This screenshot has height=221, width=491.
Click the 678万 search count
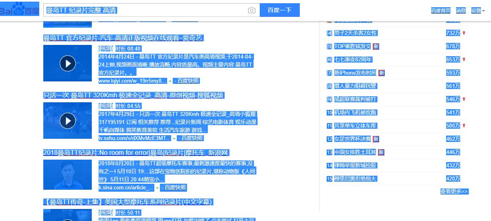(x=453, y=46)
